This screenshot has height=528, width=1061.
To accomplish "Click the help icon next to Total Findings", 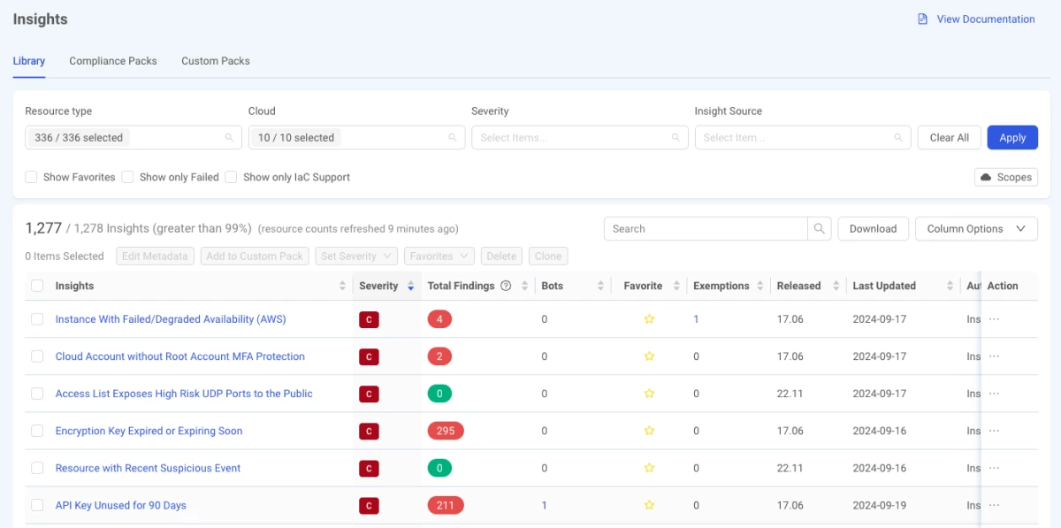I will (x=506, y=286).
